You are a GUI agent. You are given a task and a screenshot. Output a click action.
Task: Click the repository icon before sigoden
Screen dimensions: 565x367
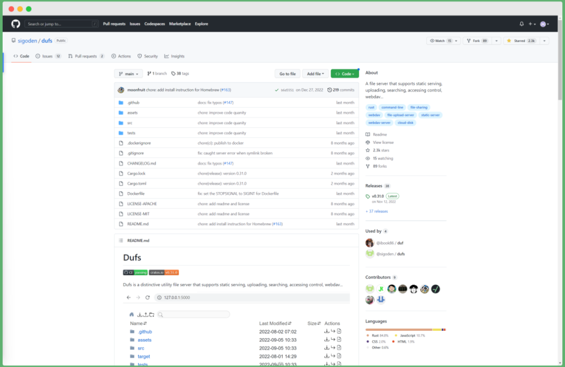click(x=13, y=41)
